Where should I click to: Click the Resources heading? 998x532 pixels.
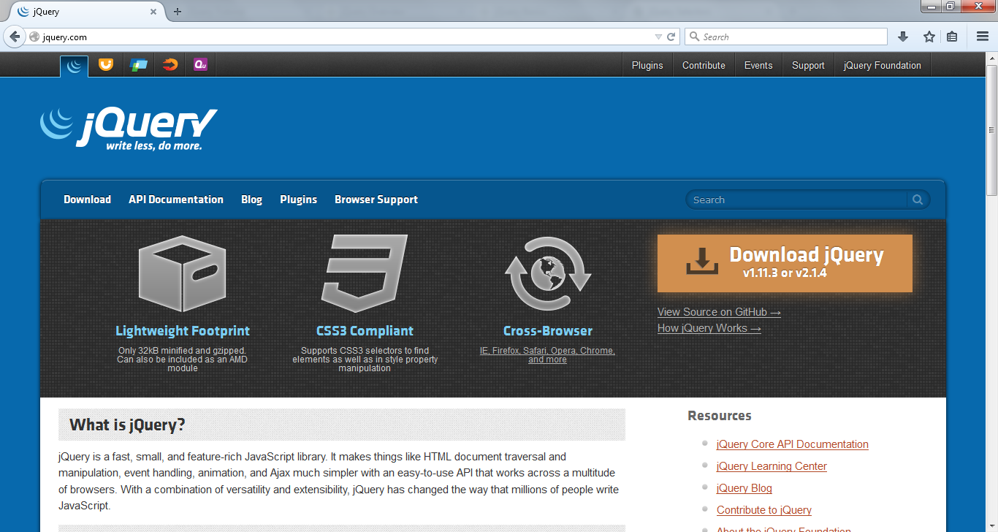(720, 416)
